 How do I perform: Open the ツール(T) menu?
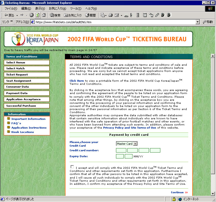76,9
